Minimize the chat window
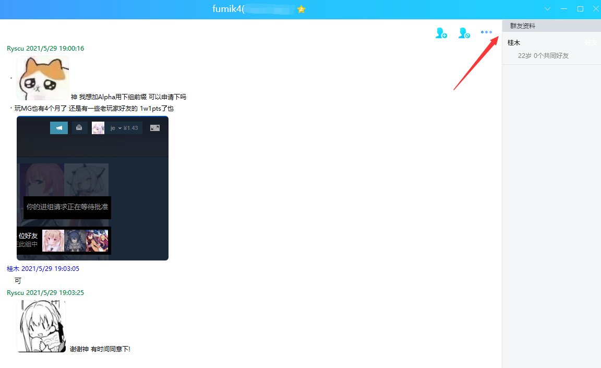Screen dimensions: 601x368 coord(564,9)
